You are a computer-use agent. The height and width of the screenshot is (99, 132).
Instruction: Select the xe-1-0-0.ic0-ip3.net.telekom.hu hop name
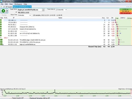(x=30, y=34)
